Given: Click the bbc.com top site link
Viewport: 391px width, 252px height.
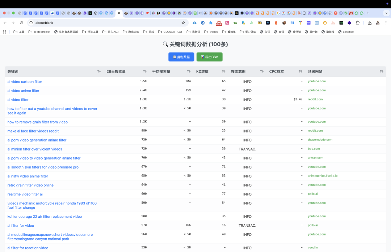Looking at the screenshot, I should pyautogui.click(x=314, y=149).
